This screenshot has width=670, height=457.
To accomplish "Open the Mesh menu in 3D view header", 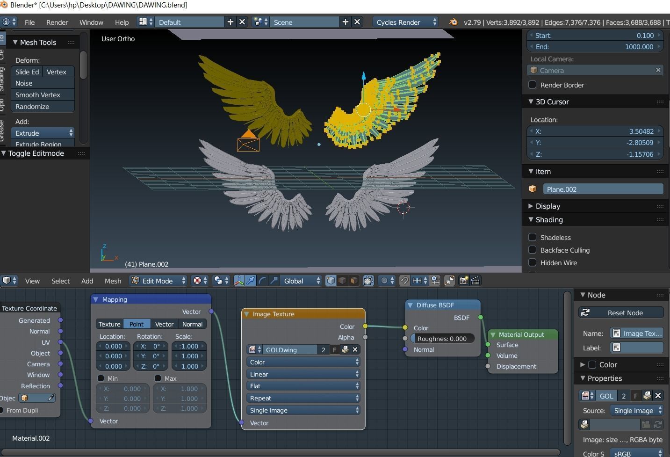I will [113, 281].
